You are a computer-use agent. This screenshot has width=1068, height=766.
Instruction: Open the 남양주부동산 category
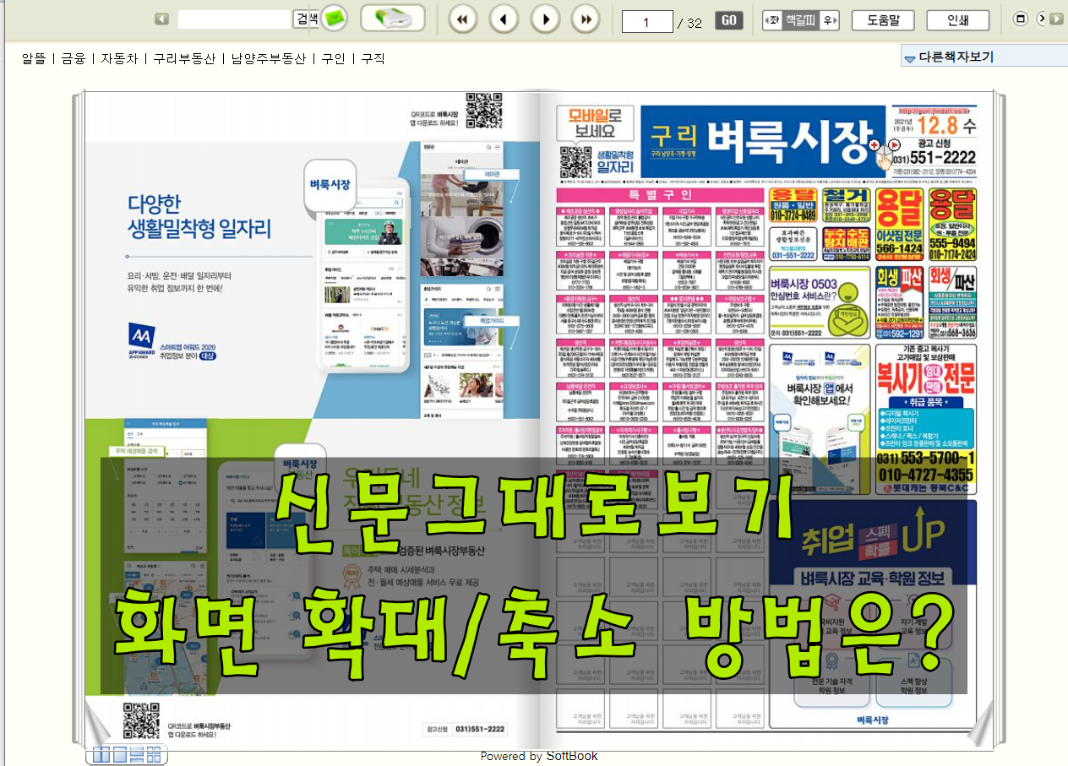click(x=269, y=59)
